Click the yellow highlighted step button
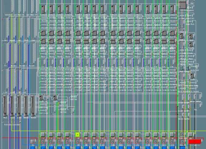206x149 pixels. tap(78, 135)
